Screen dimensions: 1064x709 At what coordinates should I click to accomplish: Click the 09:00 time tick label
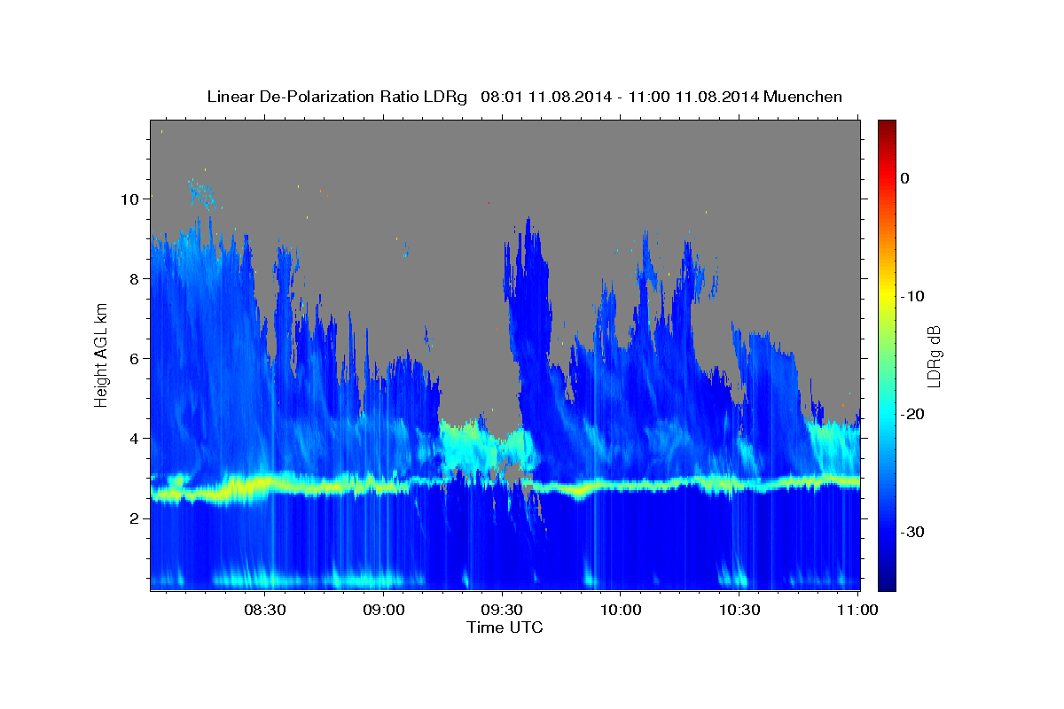coord(383,611)
